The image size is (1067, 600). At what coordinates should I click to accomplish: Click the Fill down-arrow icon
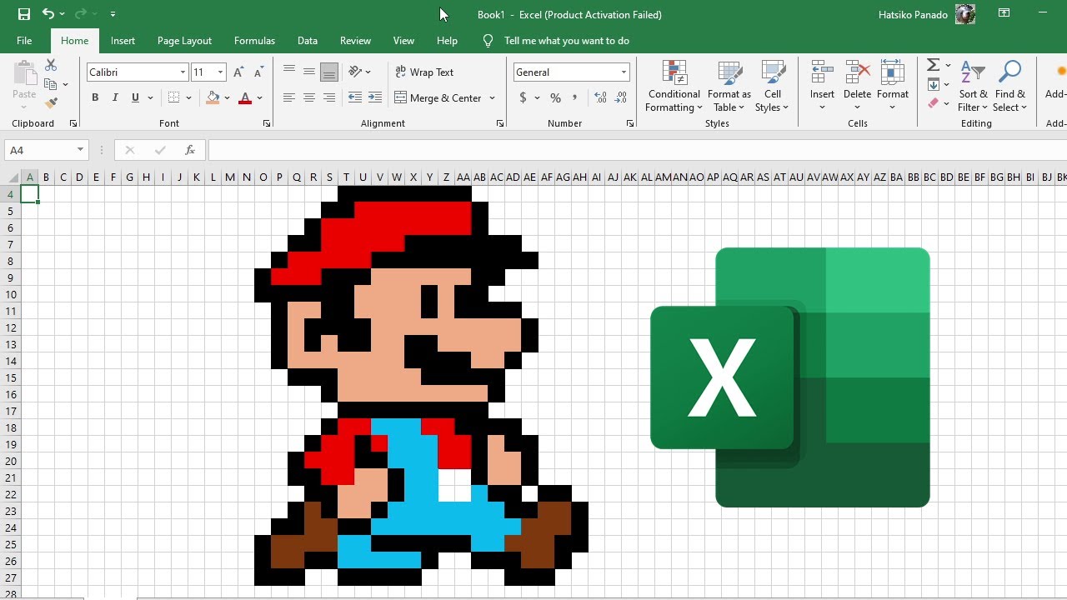(x=934, y=84)
